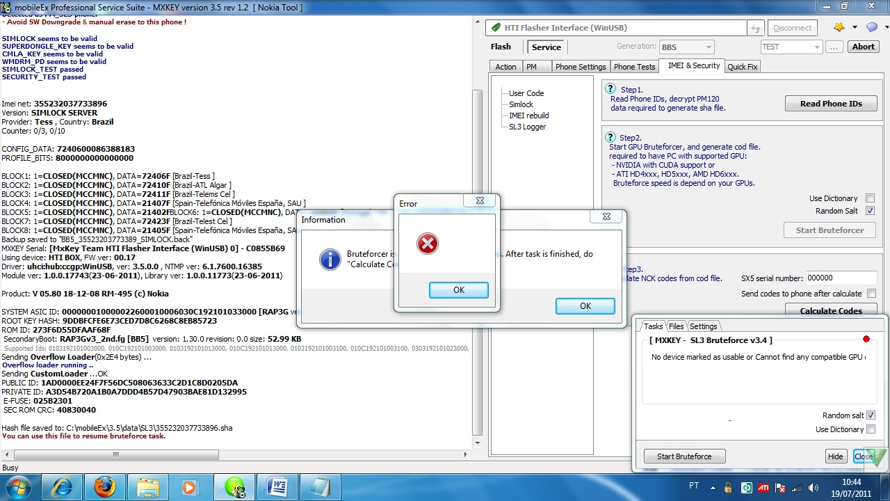Click the volume speaker tray icon
The width and height of the screenshot is (890, 501).
tap(814, 488)
